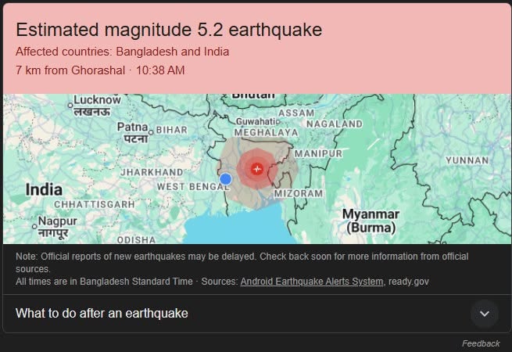Click the Mizoram label on the map
The width and height of the screenshot is (512, 352).
click(298, 193)
